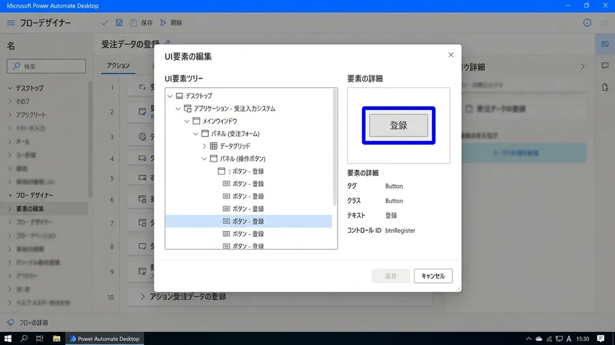Open File Explorer from the taskbar
This screenshot has width=615, height=345.
[x=57, y=339]
